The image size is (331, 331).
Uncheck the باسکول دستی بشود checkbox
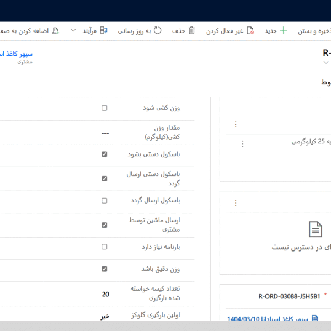[104, 154]
